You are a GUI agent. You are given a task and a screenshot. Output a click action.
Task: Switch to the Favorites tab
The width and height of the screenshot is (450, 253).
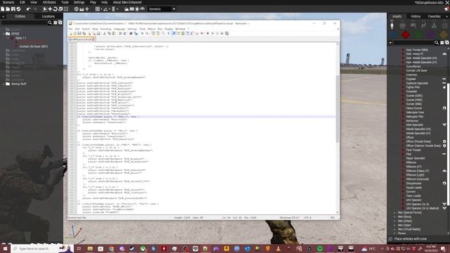pyautogui.click(x=435, y=16)
